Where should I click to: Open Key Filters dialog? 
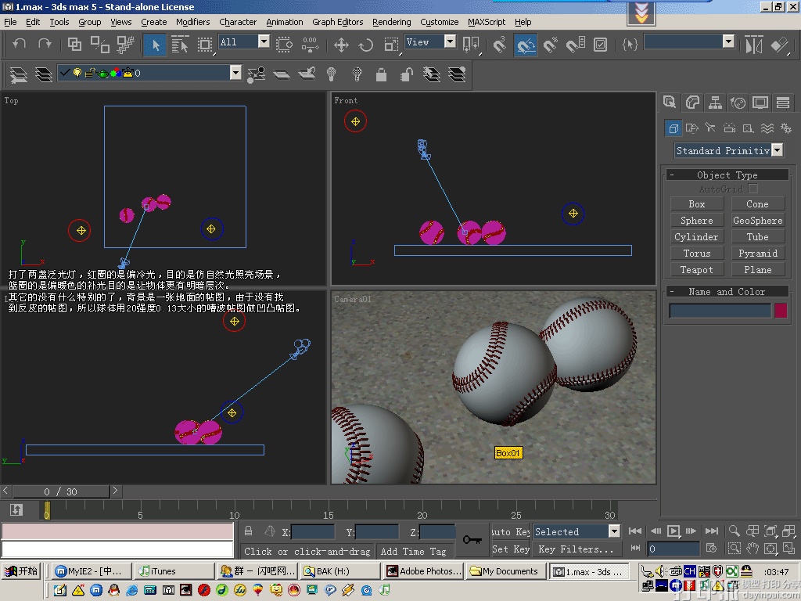click(x=577, y=549)
